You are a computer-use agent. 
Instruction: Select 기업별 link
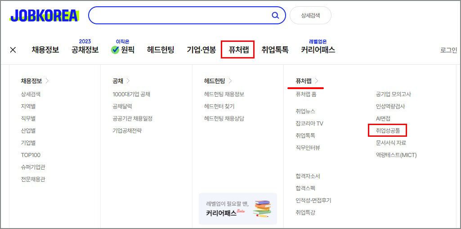28,143
